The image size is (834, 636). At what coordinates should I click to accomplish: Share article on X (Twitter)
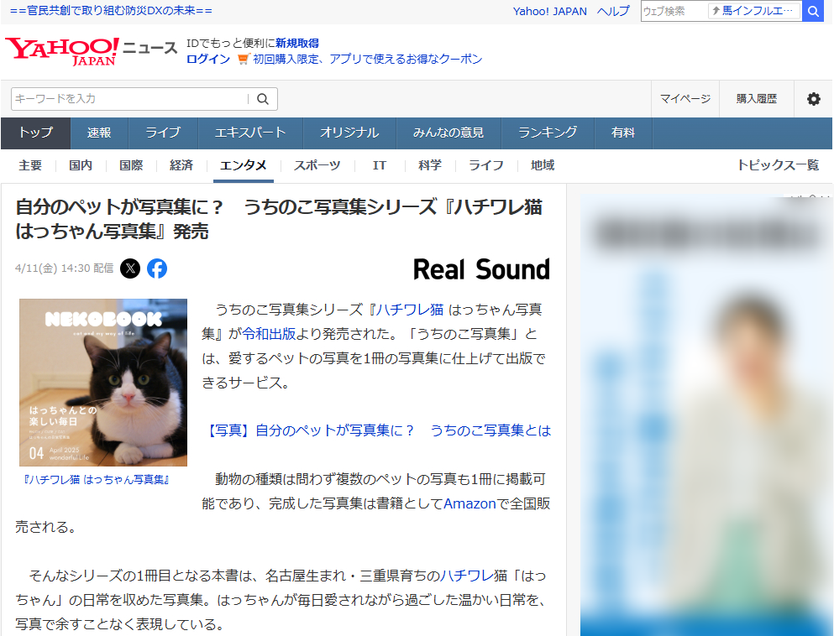[x=130, y=268]
